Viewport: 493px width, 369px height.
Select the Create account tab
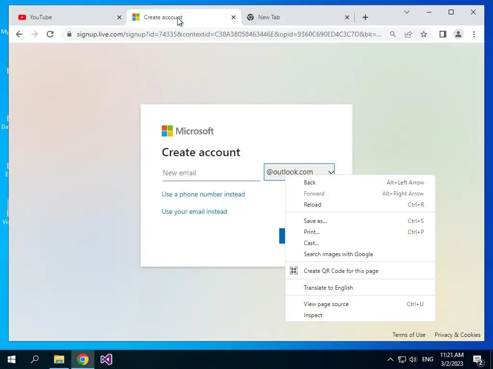pyautogui.click(x=184, y=17)
